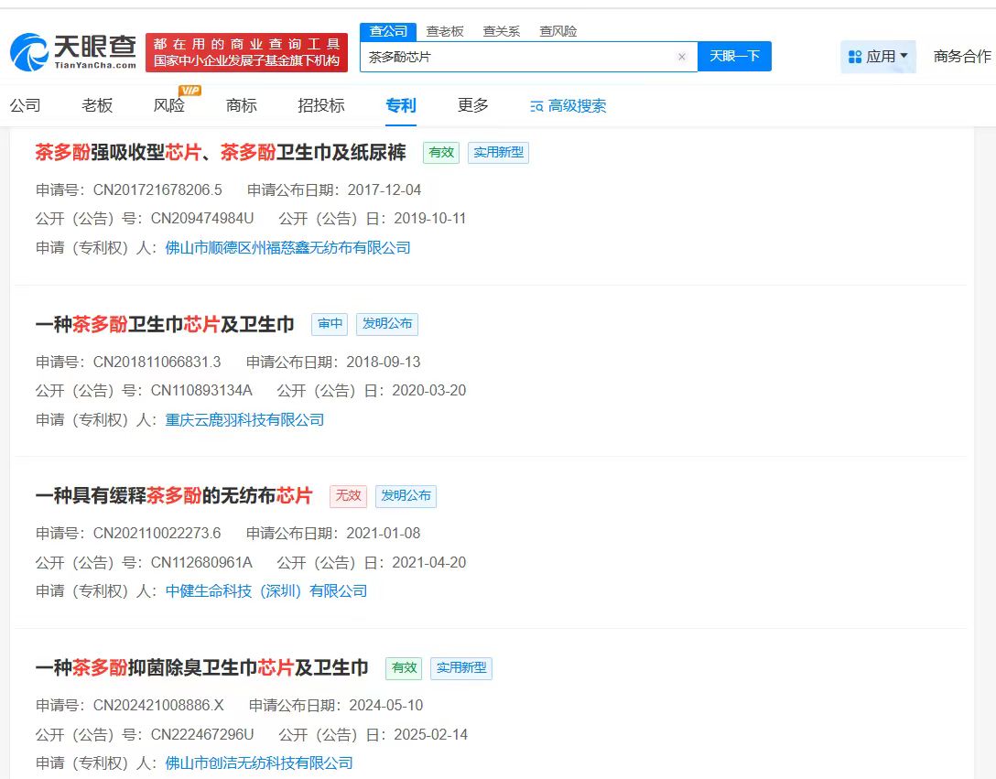Open the 应用 dropdown menu

coord(878,57)
